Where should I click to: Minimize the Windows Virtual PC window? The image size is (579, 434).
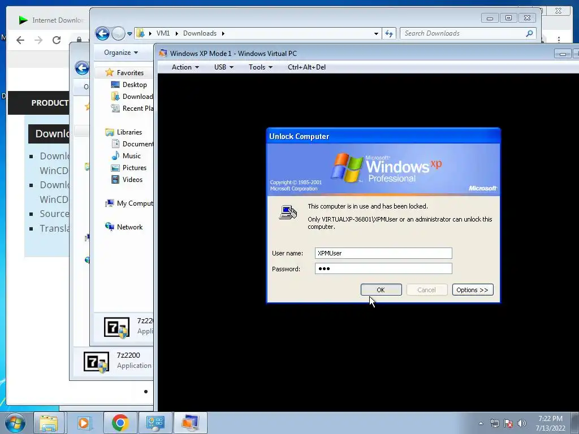point(563,54)
